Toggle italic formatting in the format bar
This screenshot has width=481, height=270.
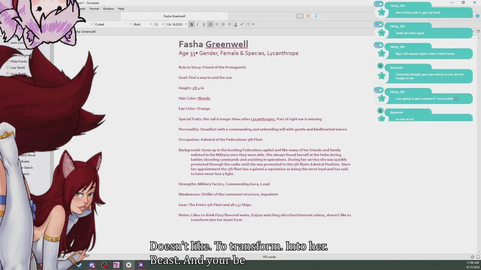click(x=198, y=24)
